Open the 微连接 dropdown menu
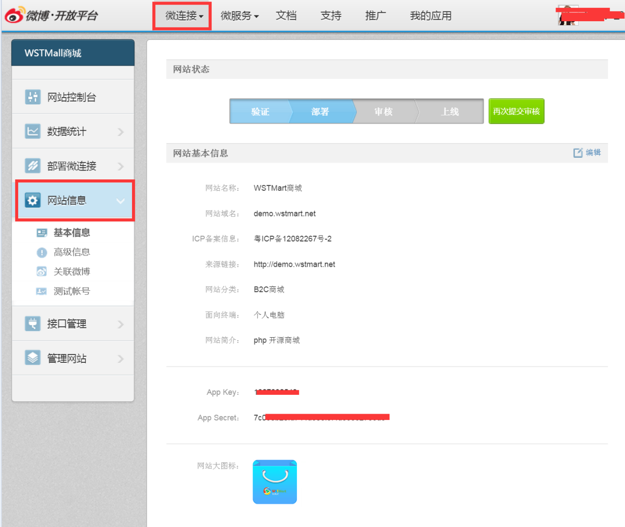Viewport: 625px width, 527px height. point(184,16)
